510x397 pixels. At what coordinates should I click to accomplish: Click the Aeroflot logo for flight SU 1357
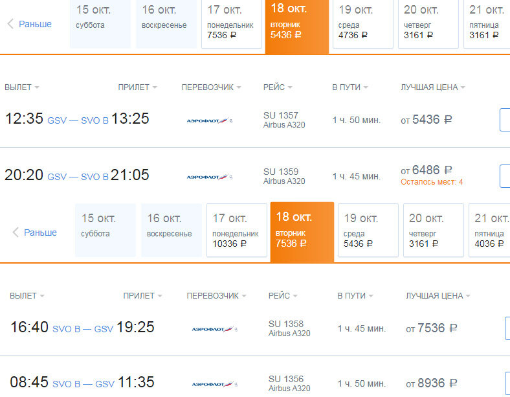pos(210,120)
